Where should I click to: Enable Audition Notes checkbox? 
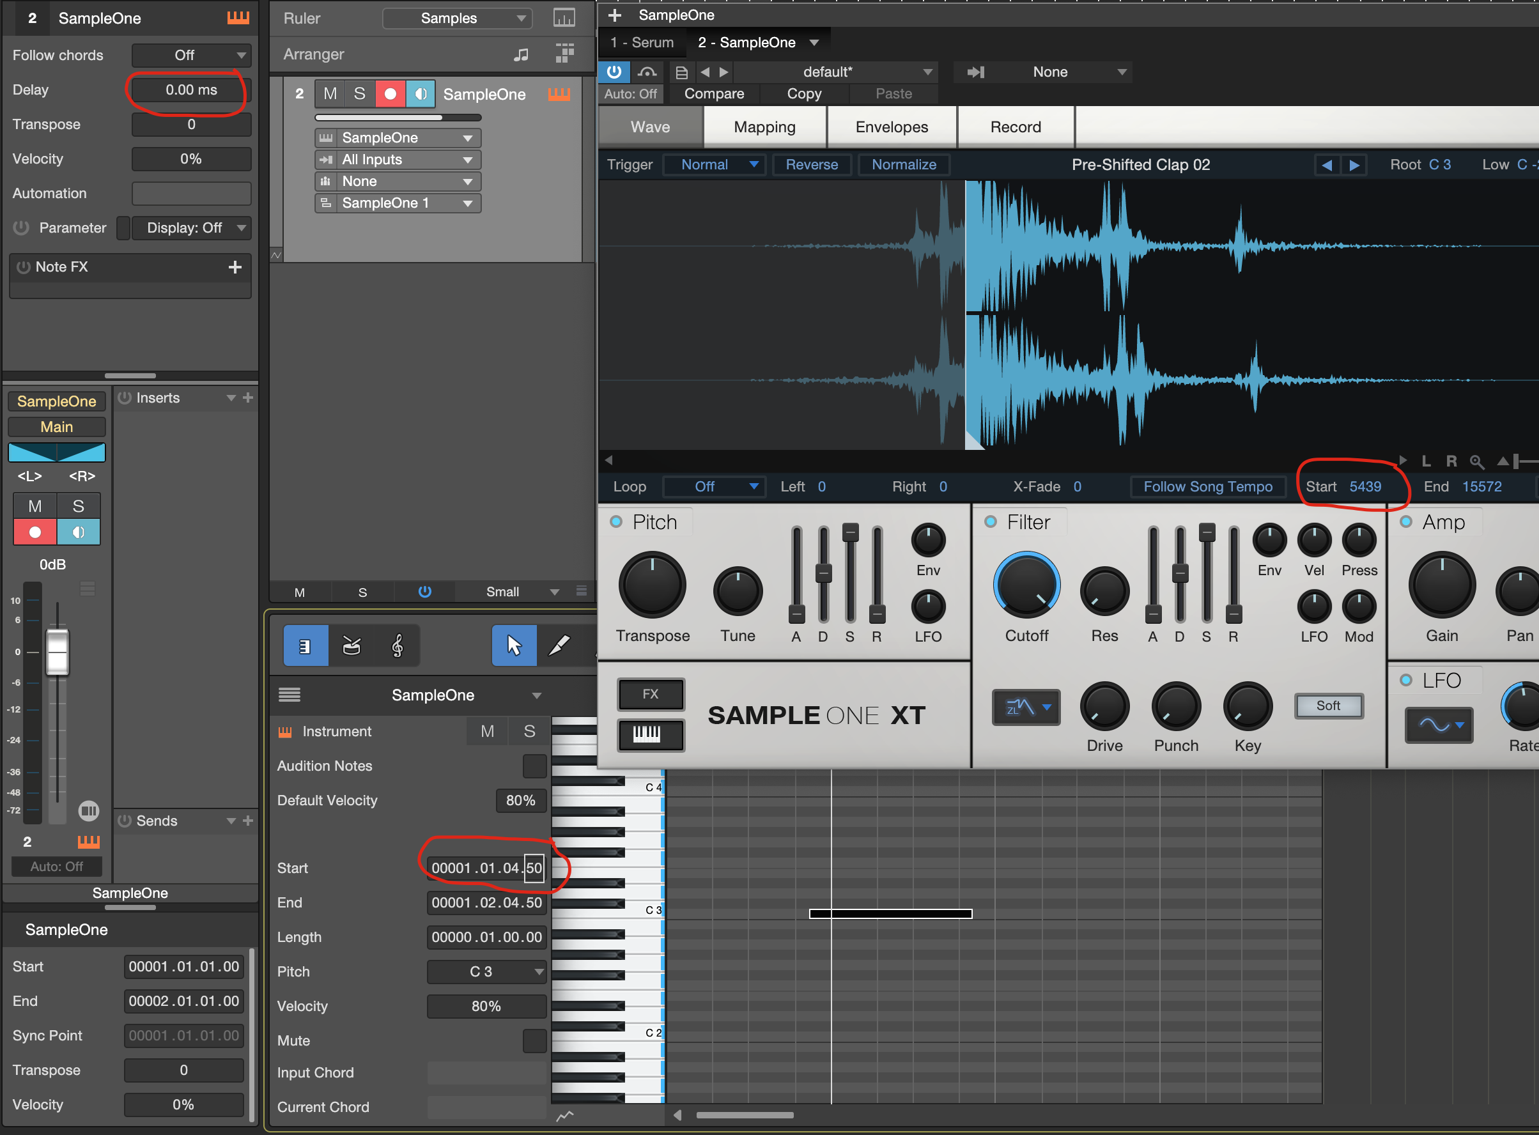pos(534,766)
